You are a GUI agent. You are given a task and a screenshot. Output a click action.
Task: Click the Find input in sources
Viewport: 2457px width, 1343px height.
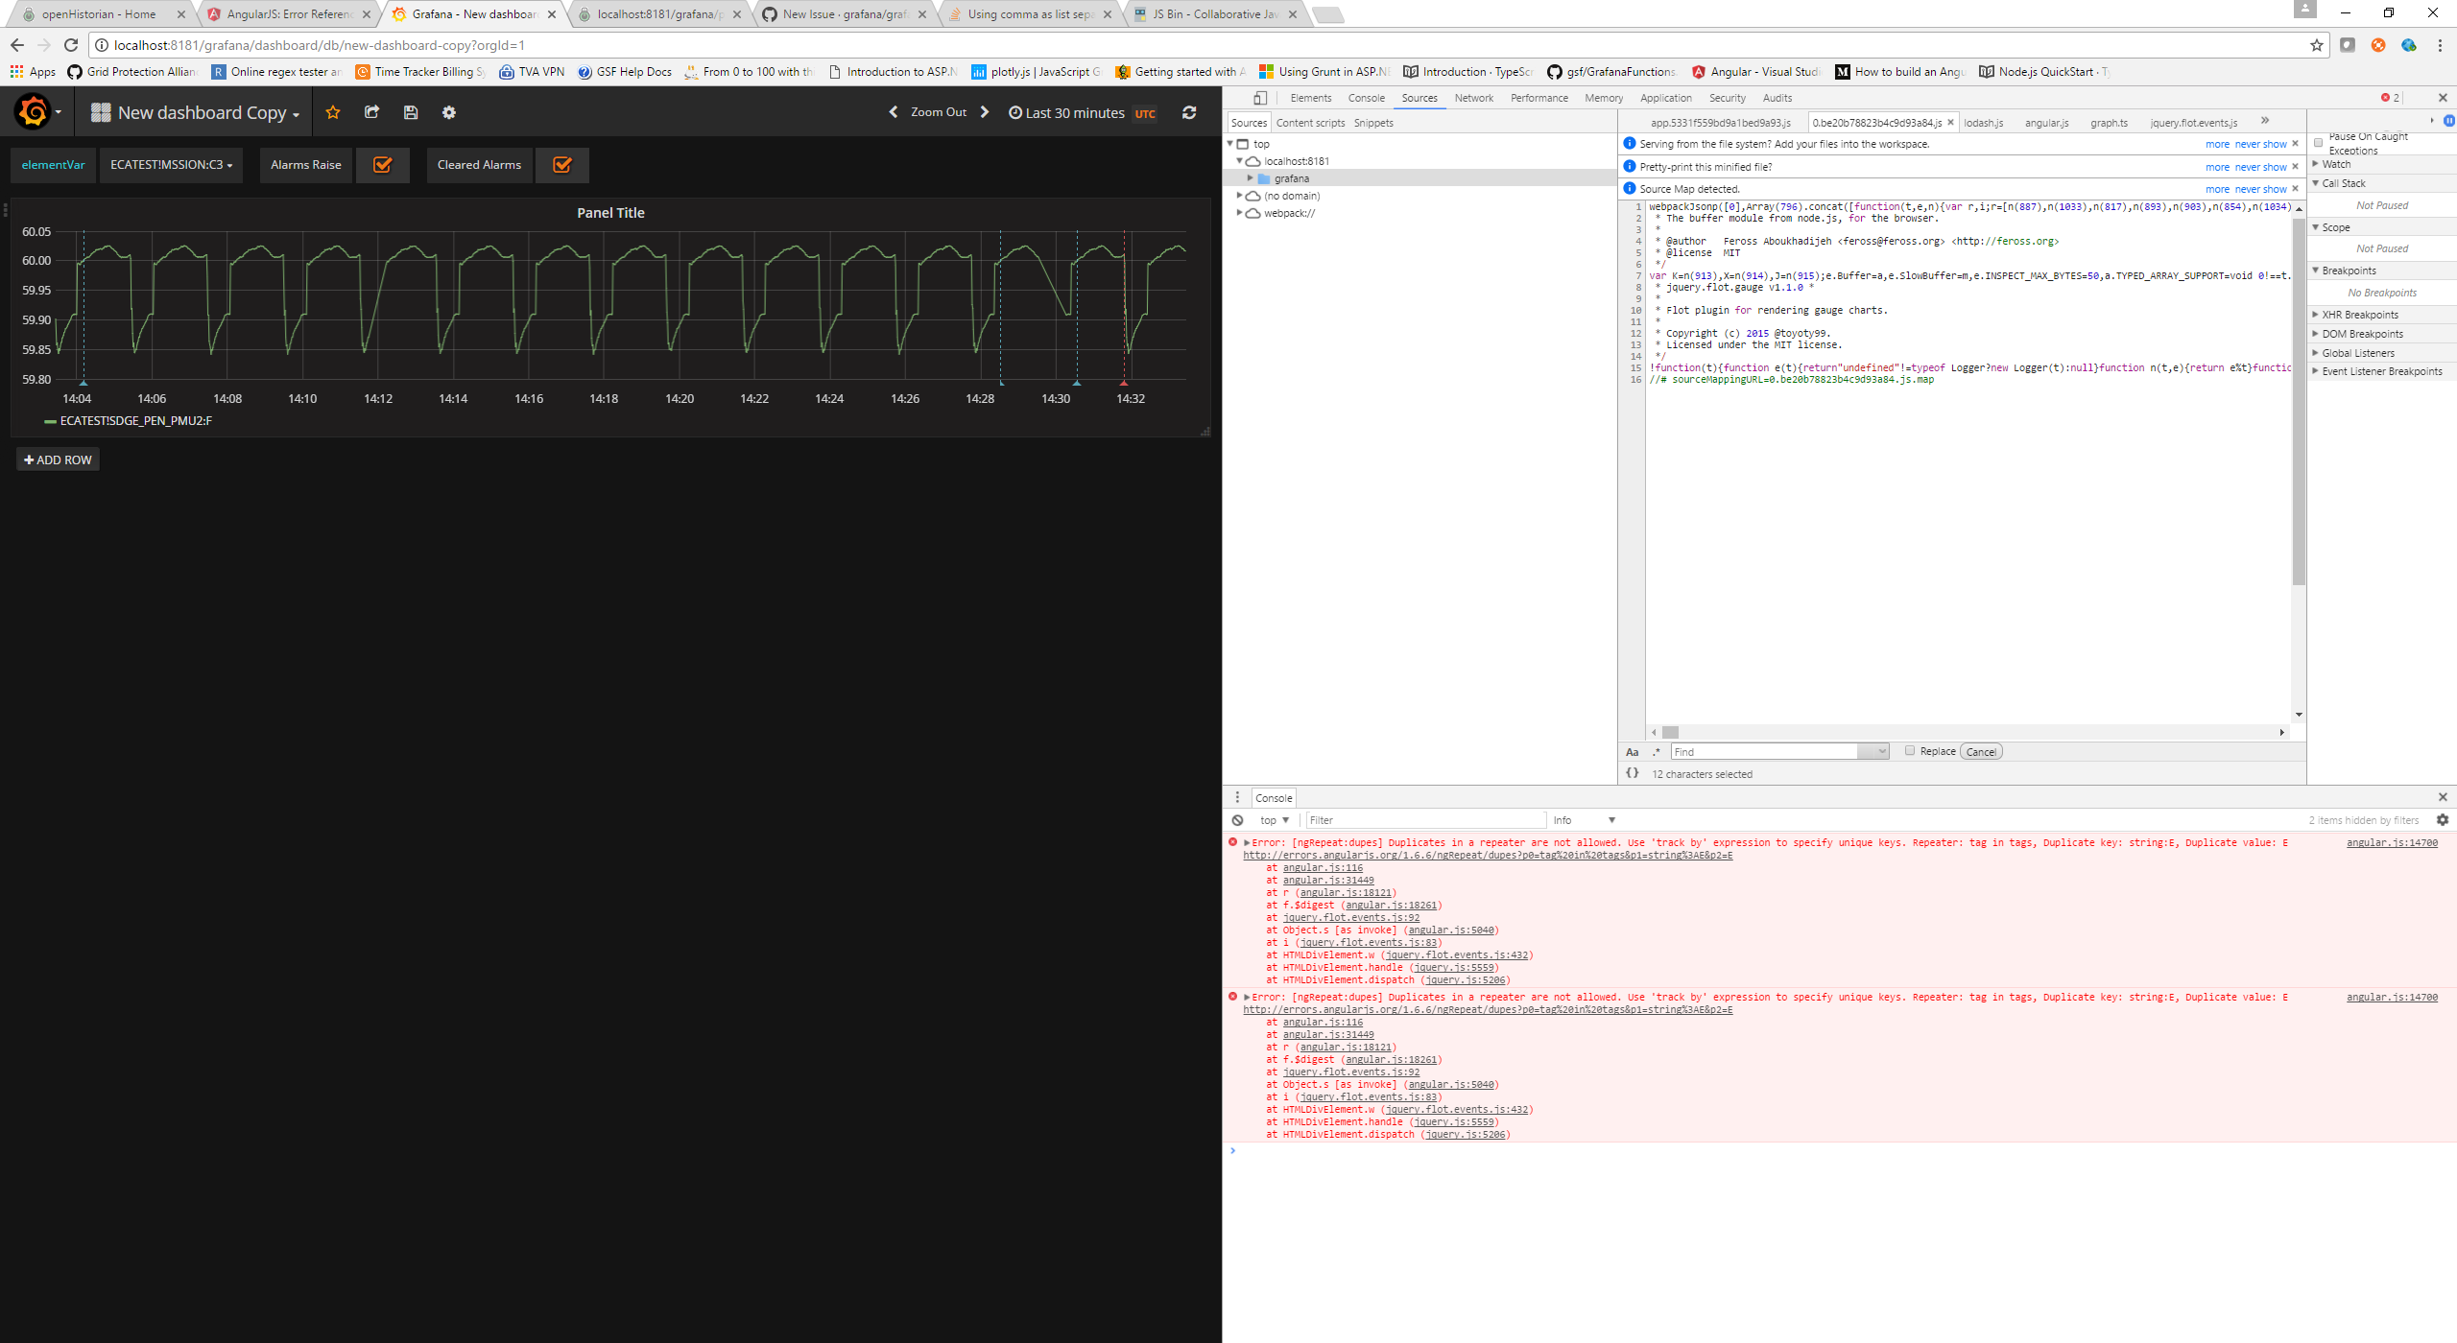1765,752
